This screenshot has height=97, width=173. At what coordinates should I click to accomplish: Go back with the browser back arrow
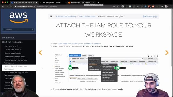(3, 6)
